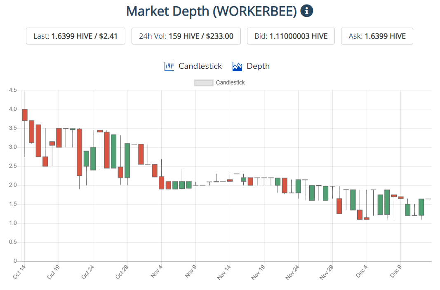
Task: Click the info icon beside Market Depth title
Action: (x=307, y=11)
